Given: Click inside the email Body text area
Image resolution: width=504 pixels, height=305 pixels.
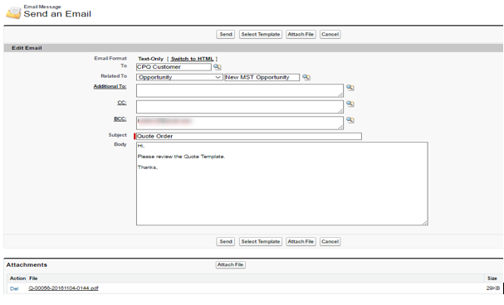Looking at the screenshot, I should [x=282, y=184].
